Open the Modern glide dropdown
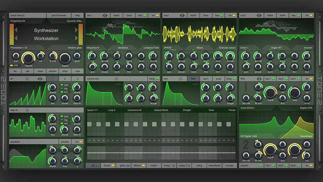This screenshot has width=323, height=182. (75, 48)
